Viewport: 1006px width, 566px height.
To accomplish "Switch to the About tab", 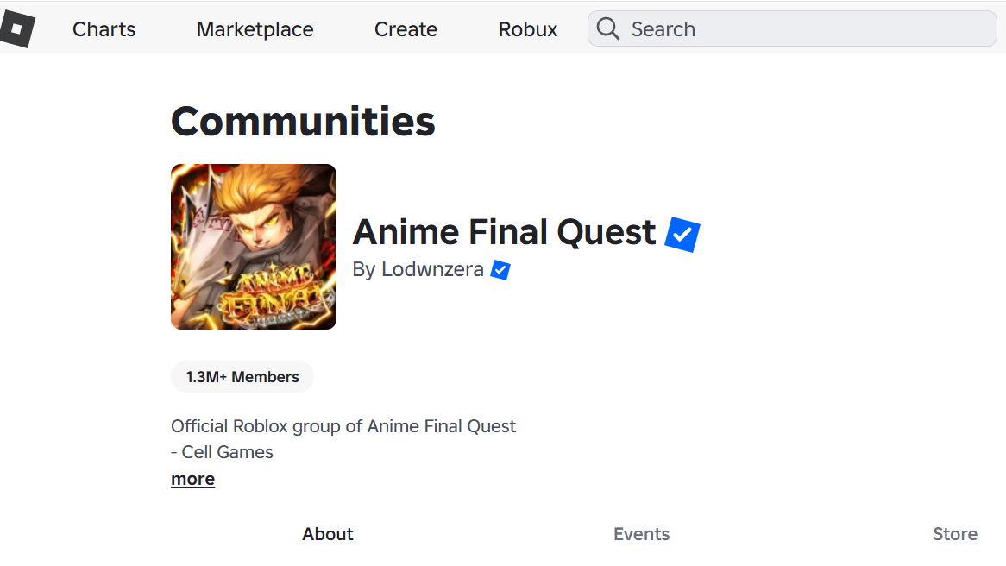I will (328, 534).
